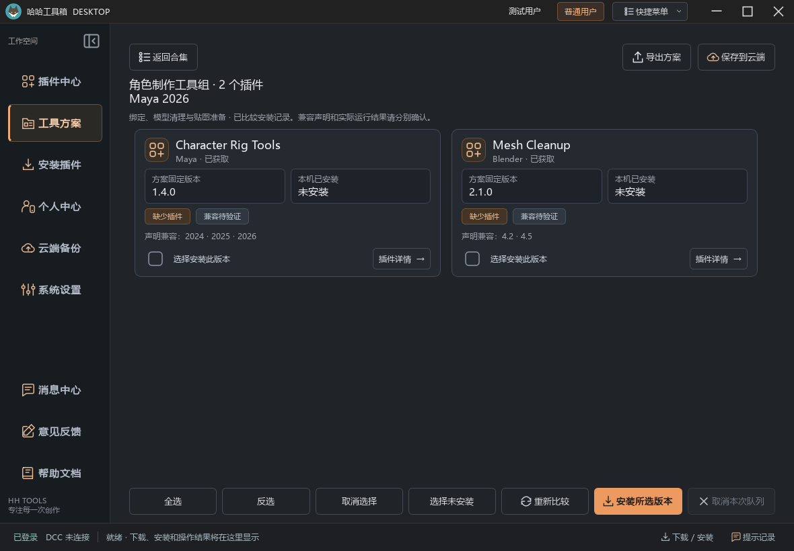This screenshot has width=794, height=551.
Task: Click 取消选择 button
Action: coord(359,501)
